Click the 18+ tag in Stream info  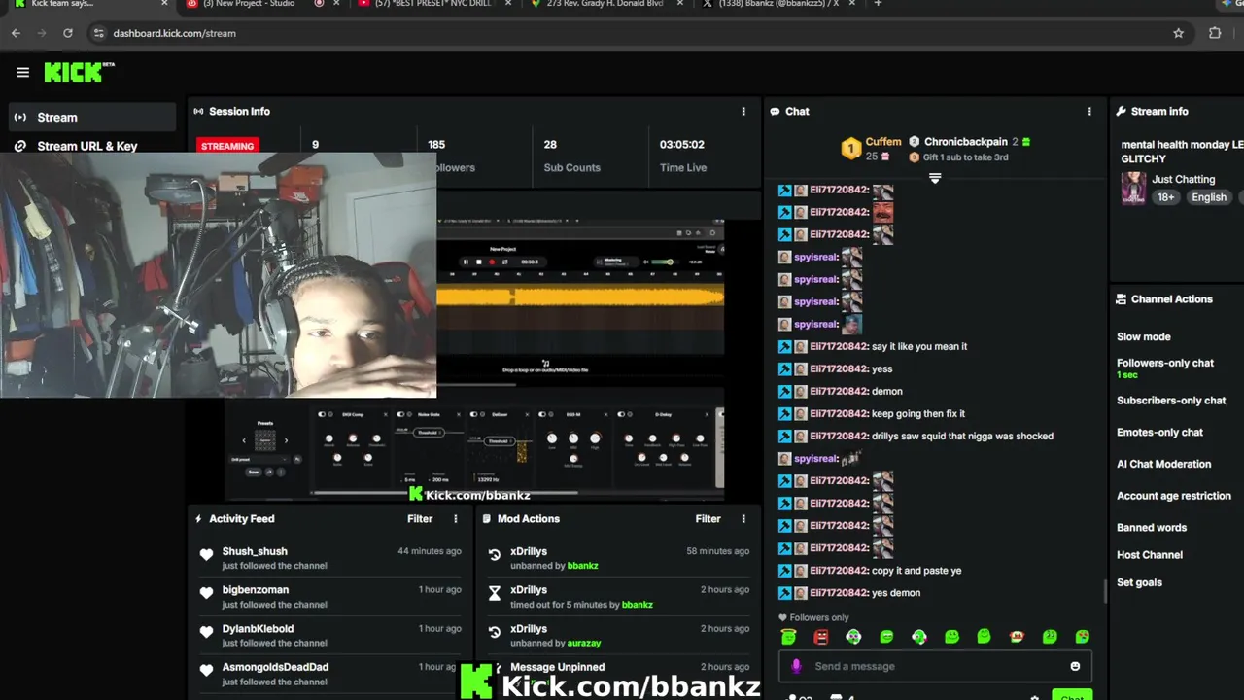(1165, 197)
